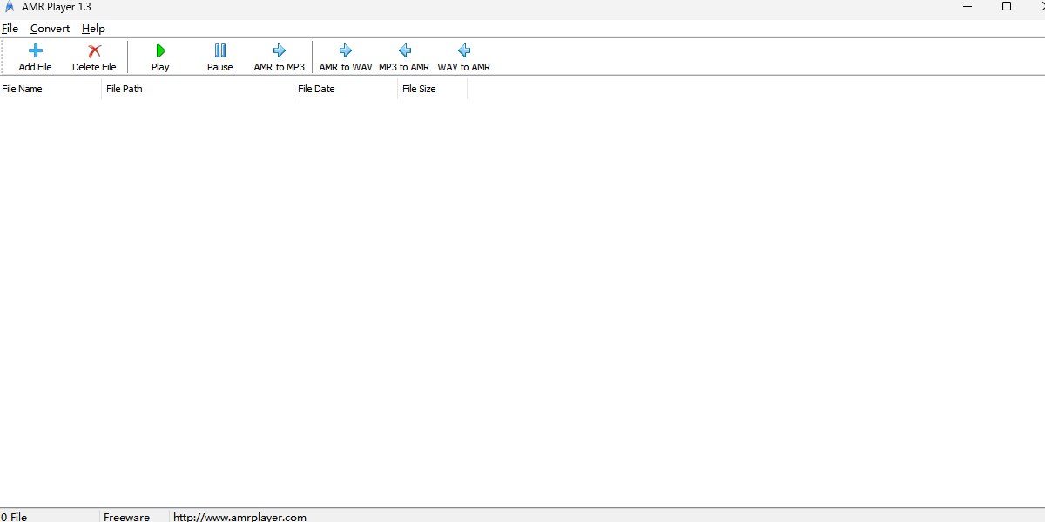Open the File menu

pos(10,29)
